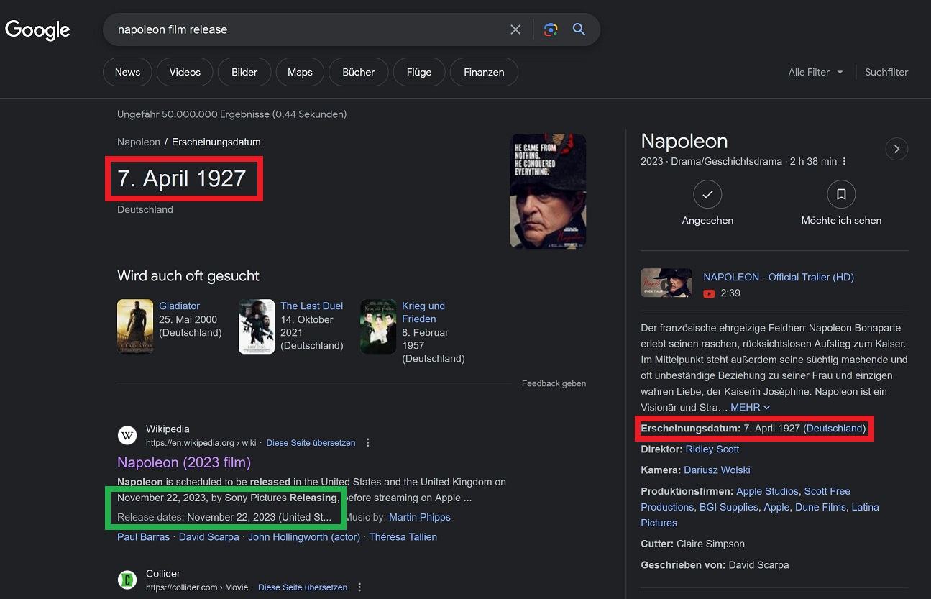Viewport: 931px width, 599px height.
Task: Clear the search box text
Action: (x=515, y=29)
